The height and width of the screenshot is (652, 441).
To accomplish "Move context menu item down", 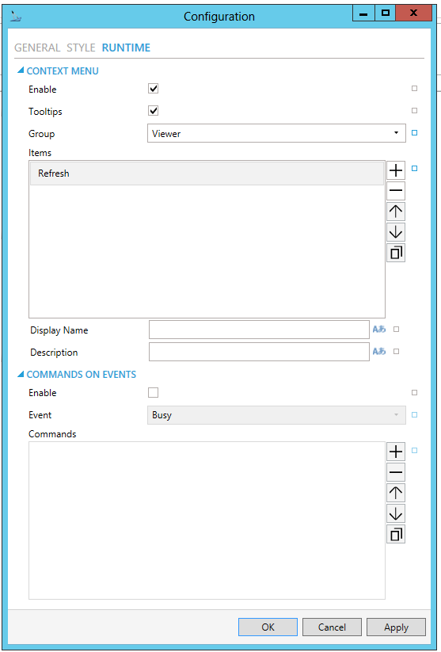I will click(396, 232).
